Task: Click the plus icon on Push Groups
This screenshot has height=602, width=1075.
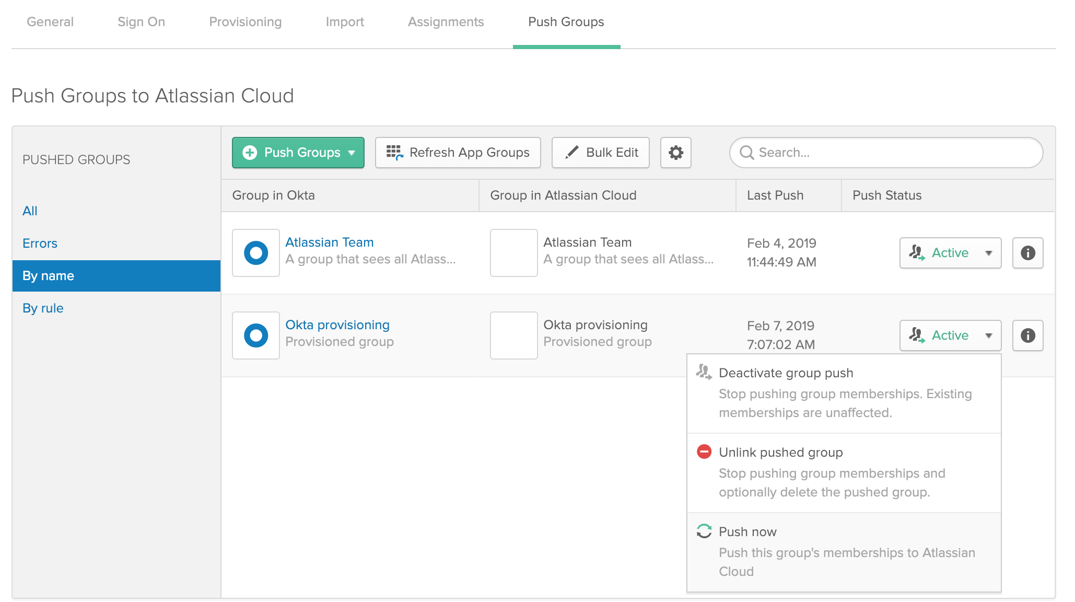Action: coord(250,153)
